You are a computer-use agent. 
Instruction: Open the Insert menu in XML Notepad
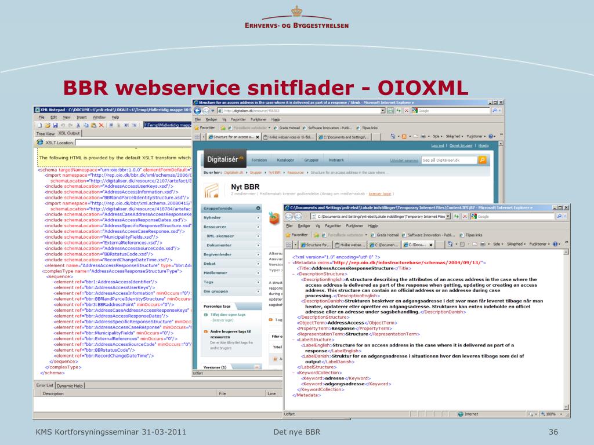(81, 117)
